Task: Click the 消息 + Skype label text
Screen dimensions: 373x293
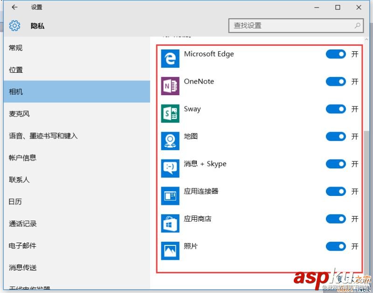Action: [205, 164]
